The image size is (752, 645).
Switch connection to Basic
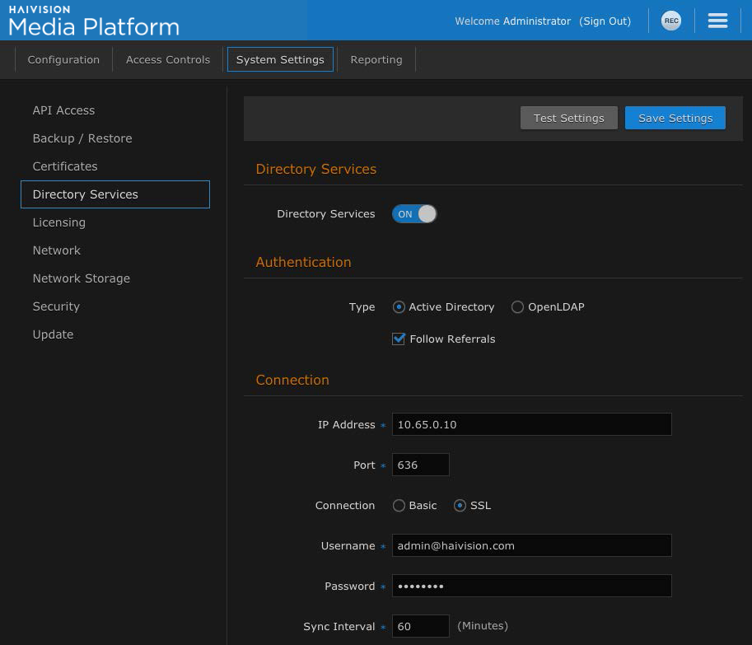pyautogui.click(x=399, y=505)
